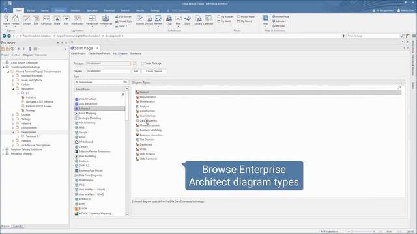Screen dimensions: 417x234
Task: Click the package browse button beside Package field
Action: 134,64
